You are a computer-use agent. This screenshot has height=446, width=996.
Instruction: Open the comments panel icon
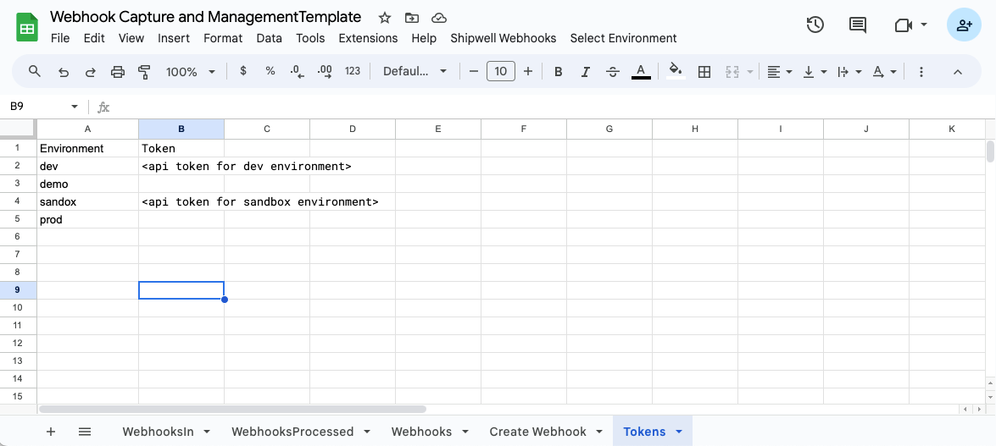point(858,25)
